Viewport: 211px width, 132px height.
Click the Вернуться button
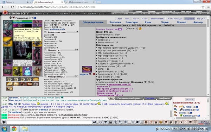[x=201, y=19]
